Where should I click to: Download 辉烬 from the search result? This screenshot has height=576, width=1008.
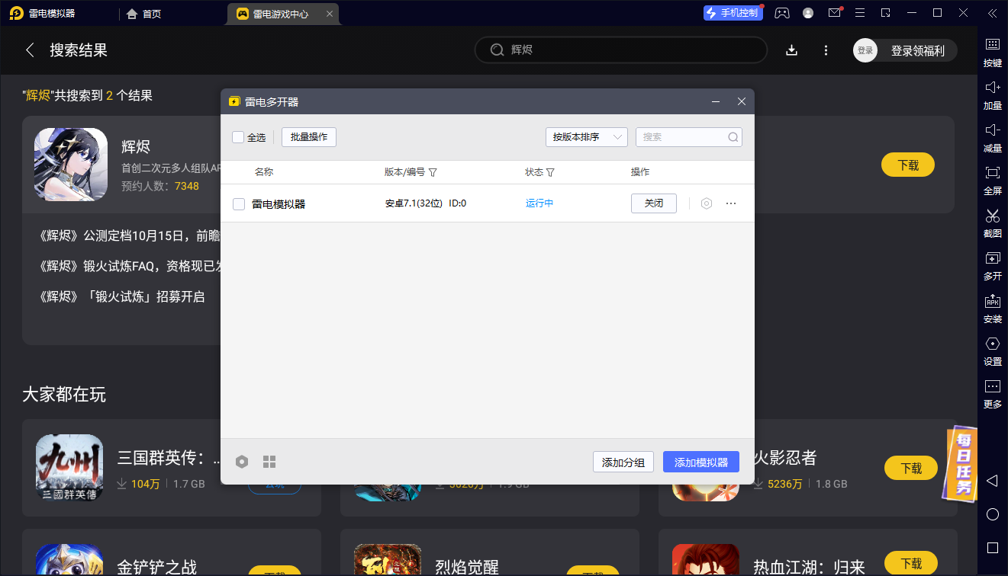(907, 165)
